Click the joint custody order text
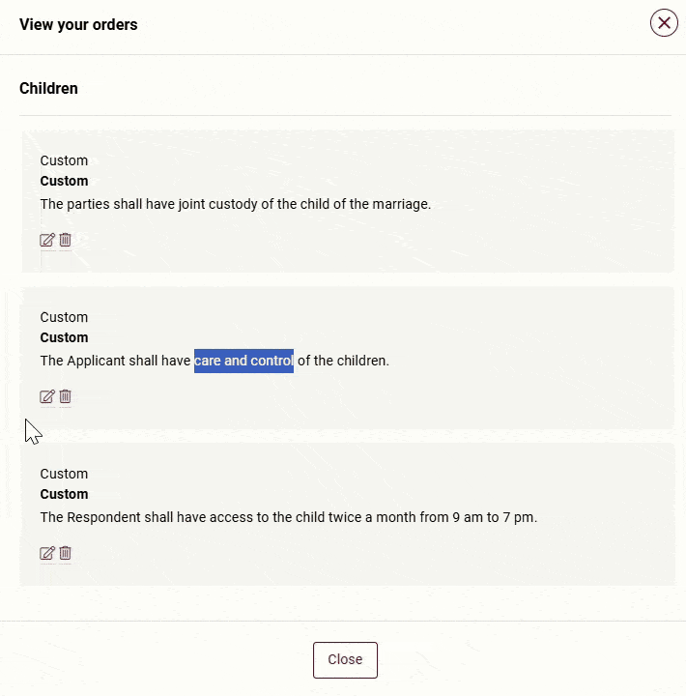This screenshot has height=696, width=686. [x=235, y=205]
